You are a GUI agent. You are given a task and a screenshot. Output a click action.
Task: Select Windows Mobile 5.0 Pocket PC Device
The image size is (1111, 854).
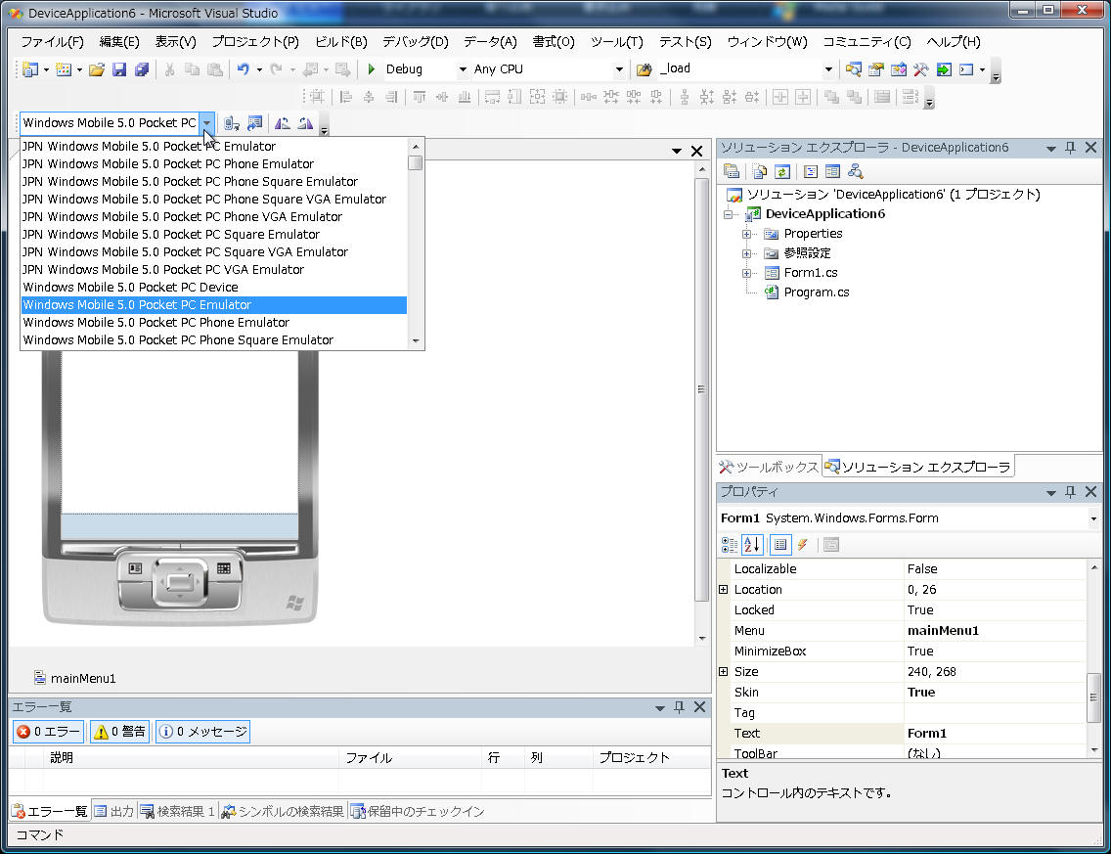coord(213,287)
